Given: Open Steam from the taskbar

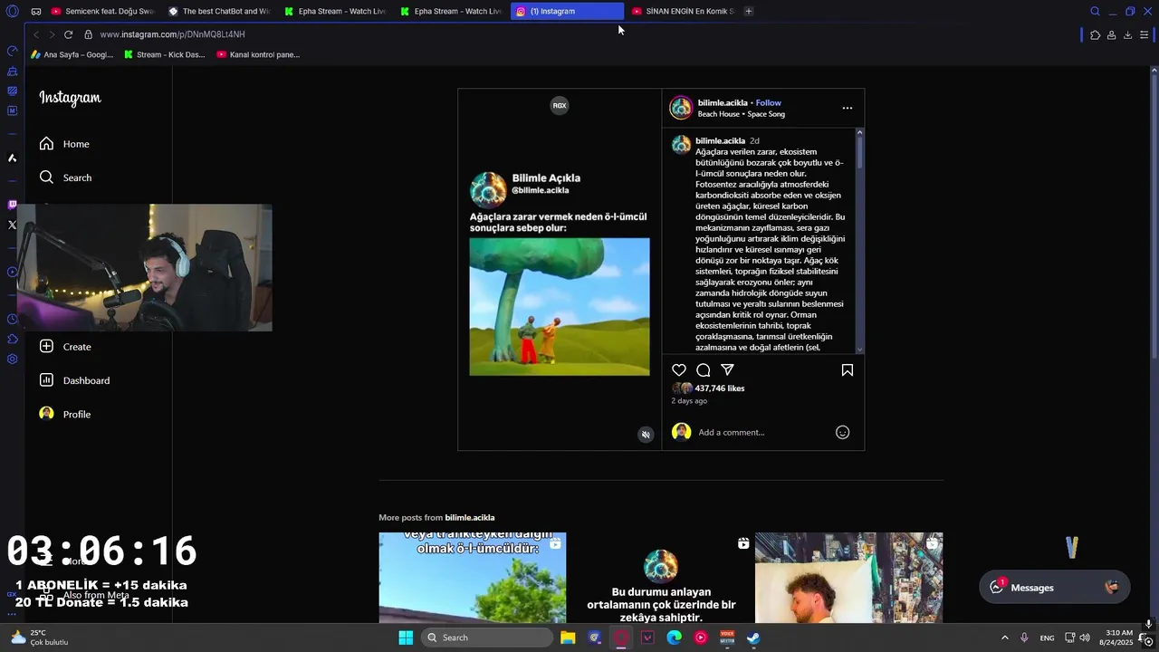Looking at the screenshot, I should (x=753, y=638).
